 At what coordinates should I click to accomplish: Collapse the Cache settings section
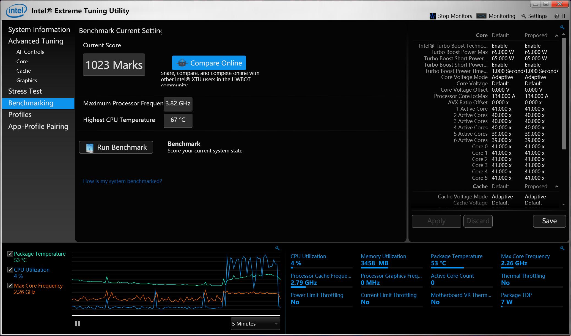[556, 187]
